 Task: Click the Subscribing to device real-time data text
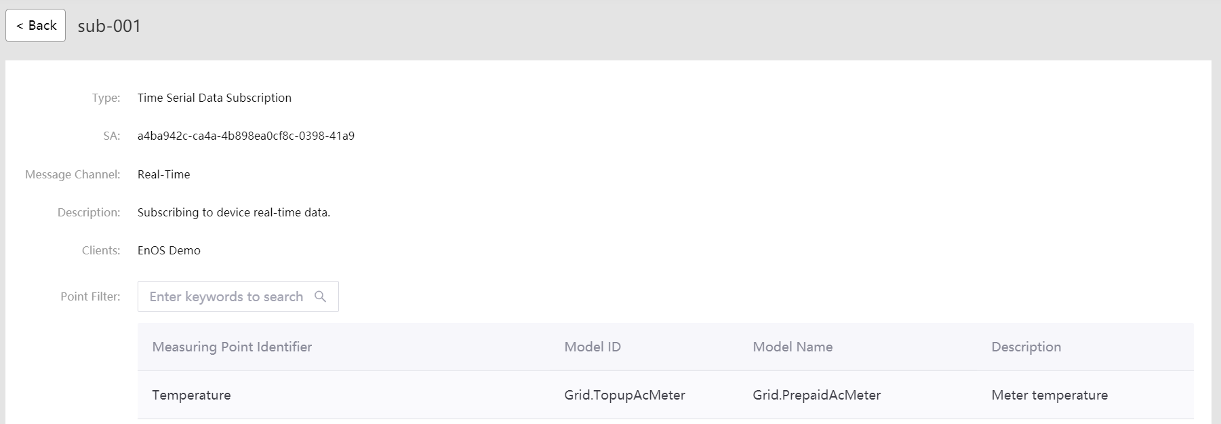(x=233, y=212)
